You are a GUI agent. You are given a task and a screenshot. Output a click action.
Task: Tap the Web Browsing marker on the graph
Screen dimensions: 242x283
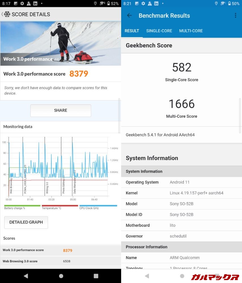(x=11, y=185)
